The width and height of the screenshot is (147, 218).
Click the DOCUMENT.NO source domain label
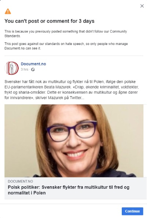(x=20, y=181)
